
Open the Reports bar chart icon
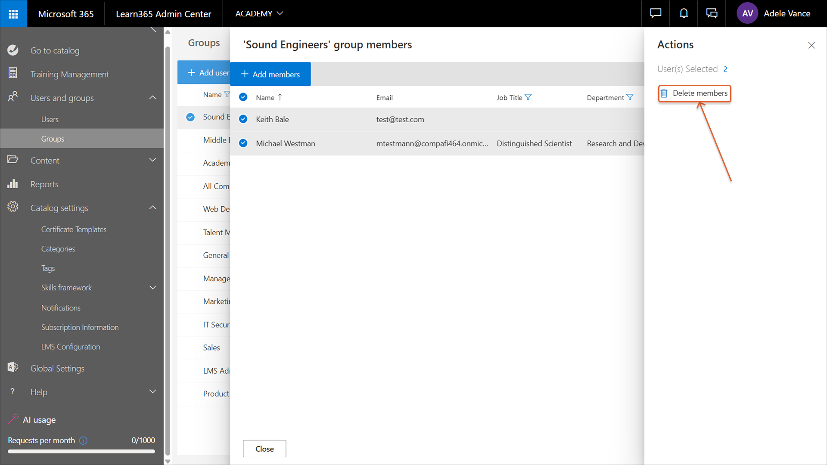[12, 184]
